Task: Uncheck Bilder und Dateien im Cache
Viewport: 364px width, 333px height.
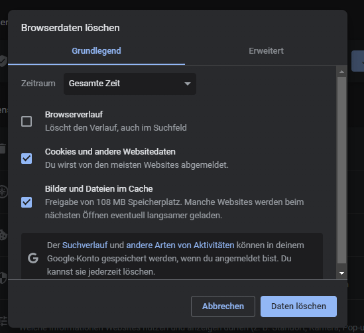Action: point(27,202)
